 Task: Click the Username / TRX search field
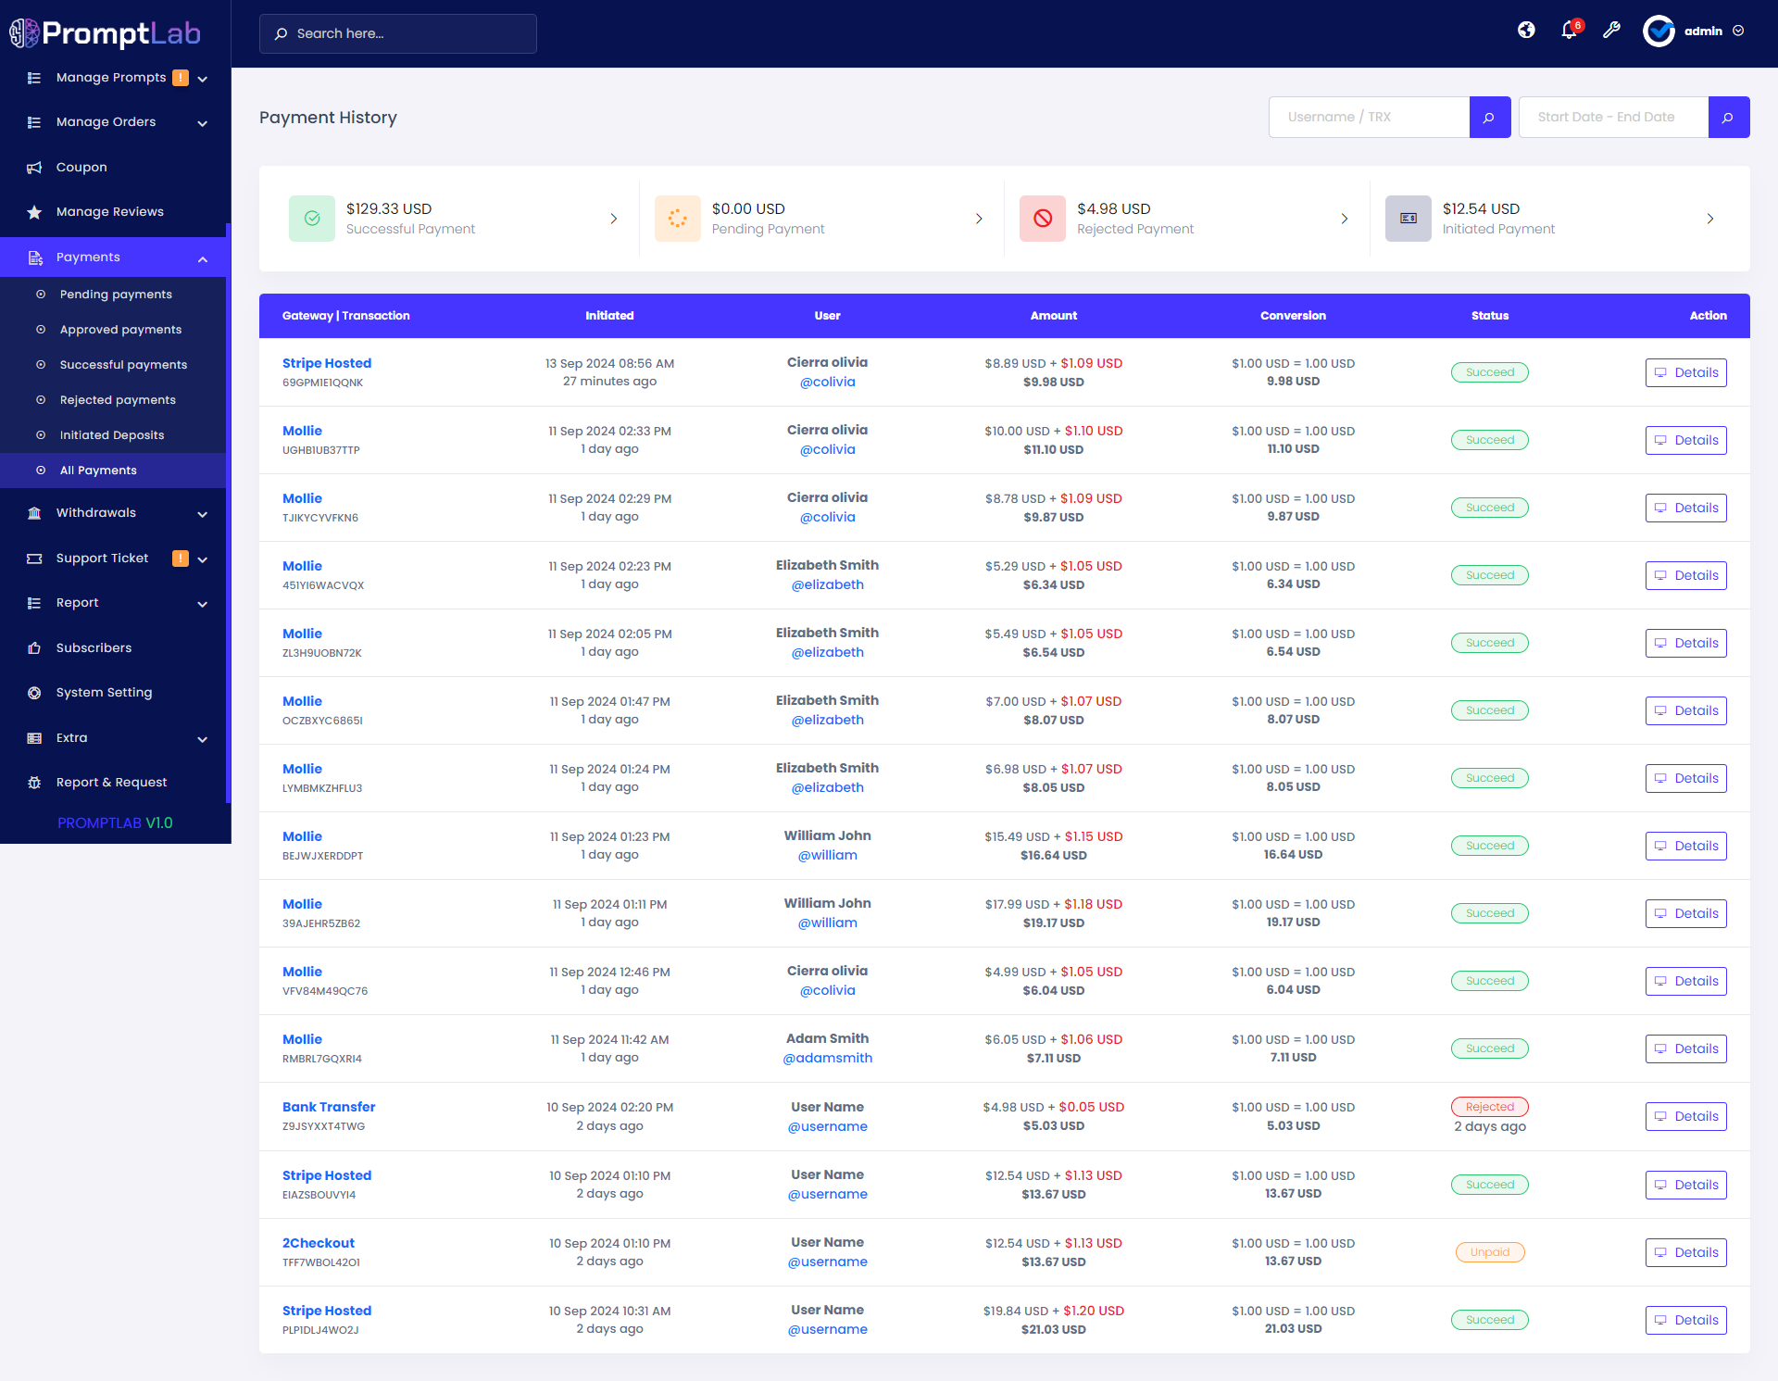1369,117
